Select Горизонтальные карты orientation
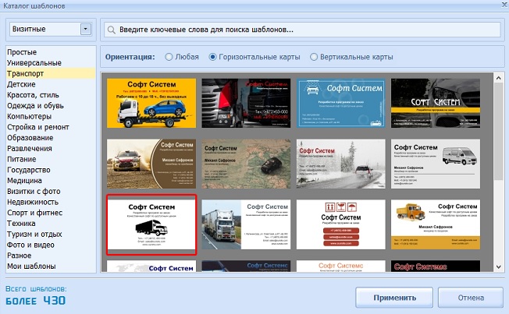Image resolution: width=509 pixels, height=314 pixels. coord(212,57)
